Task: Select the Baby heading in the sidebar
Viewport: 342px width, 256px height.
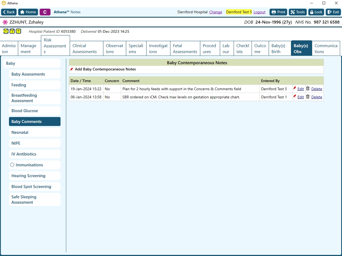Action: [x=32, y=63]
